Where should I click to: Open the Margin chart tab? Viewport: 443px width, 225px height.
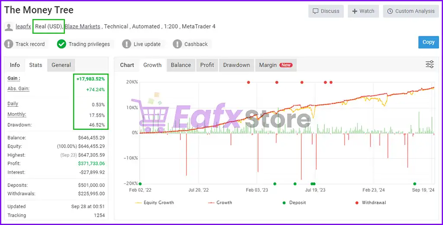pyautogui.click(x=275, y=65)
